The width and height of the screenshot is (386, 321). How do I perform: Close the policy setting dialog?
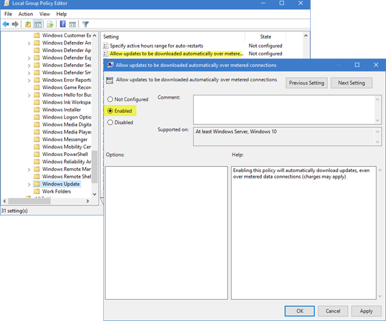[376, 65]
